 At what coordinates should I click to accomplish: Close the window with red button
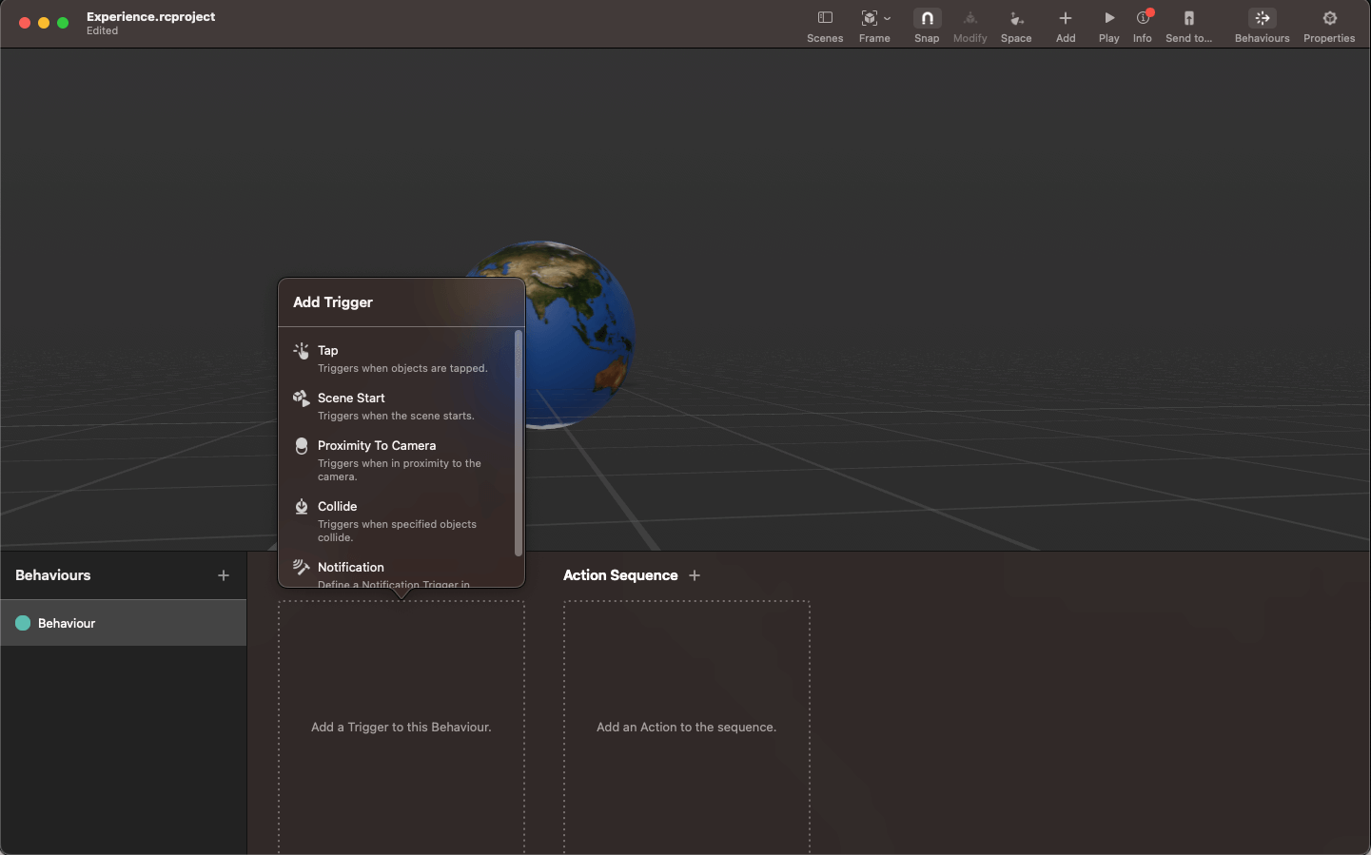pyautogui.click(x=25, y=23)
